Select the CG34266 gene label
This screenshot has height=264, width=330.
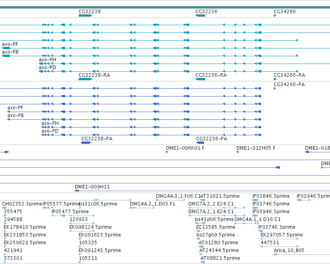click(285, 11)
